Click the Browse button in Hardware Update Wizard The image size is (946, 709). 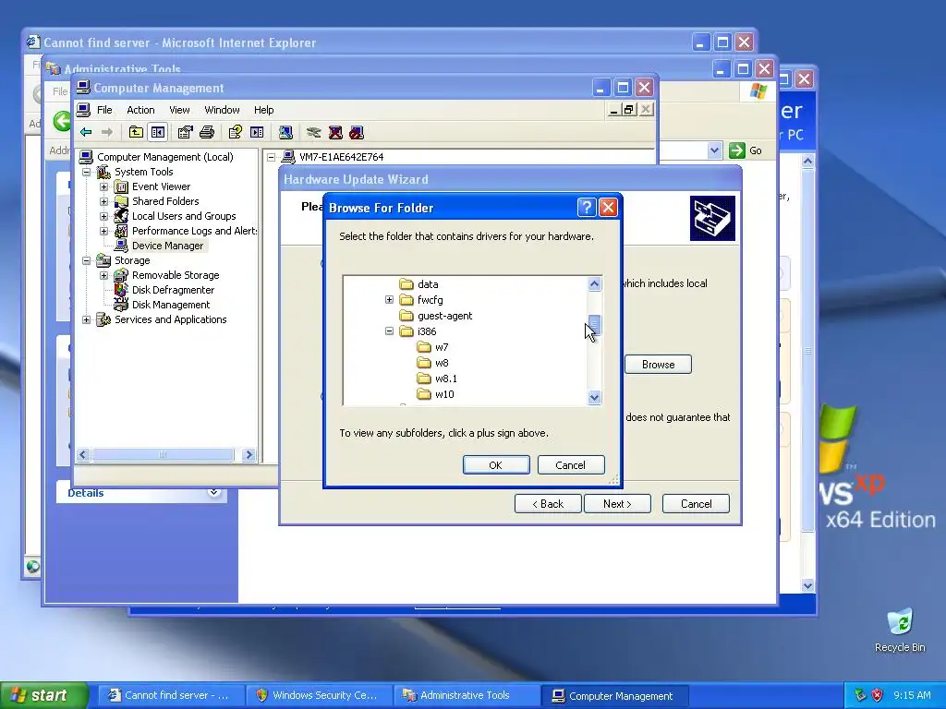[658, 364]
